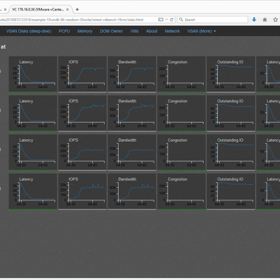280x280 pixels.
Task: Open first row Congestion graph thumbnail
Action: pos(181,75)
